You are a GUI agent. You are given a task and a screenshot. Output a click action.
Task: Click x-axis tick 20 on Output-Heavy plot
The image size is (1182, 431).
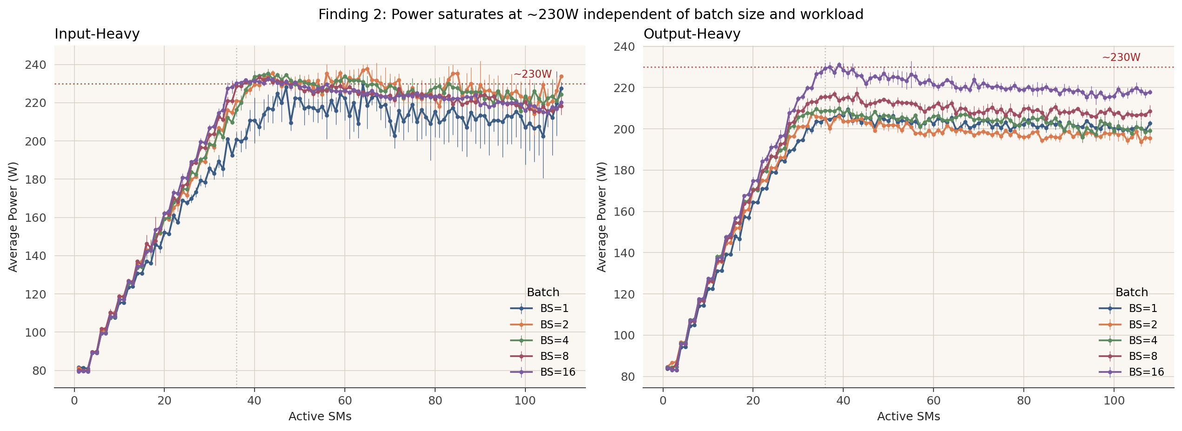(x=753, y=400)
